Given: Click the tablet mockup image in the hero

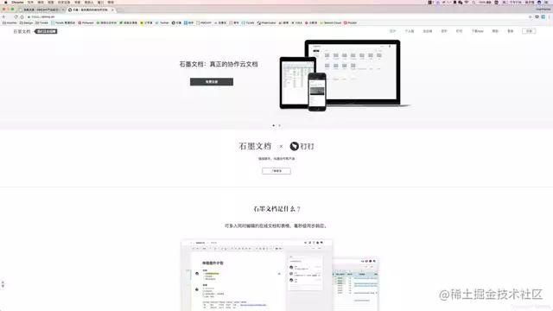Looking at the screenshot, I should pos(294,83).
